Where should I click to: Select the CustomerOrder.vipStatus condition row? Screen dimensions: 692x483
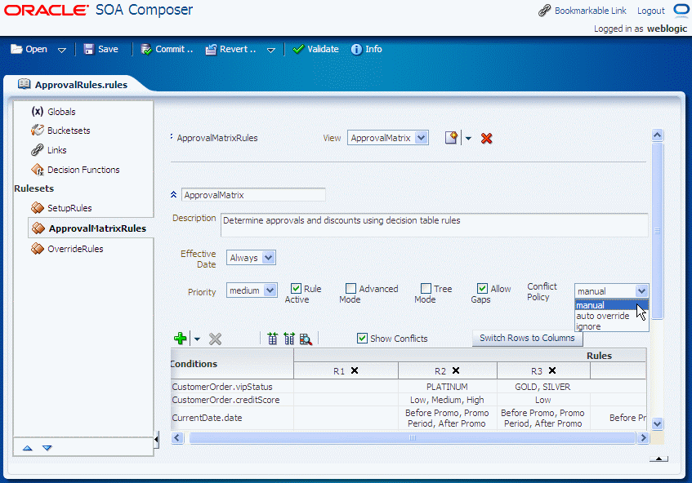pos(232,387)
